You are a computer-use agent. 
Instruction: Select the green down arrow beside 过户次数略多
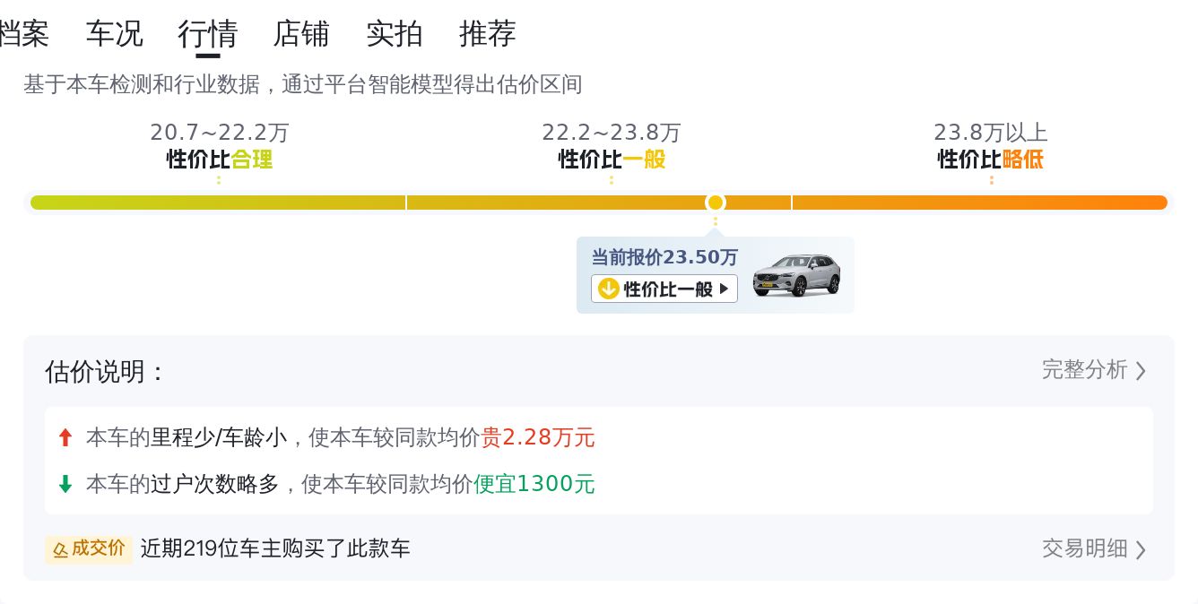(x=65, y=484)
